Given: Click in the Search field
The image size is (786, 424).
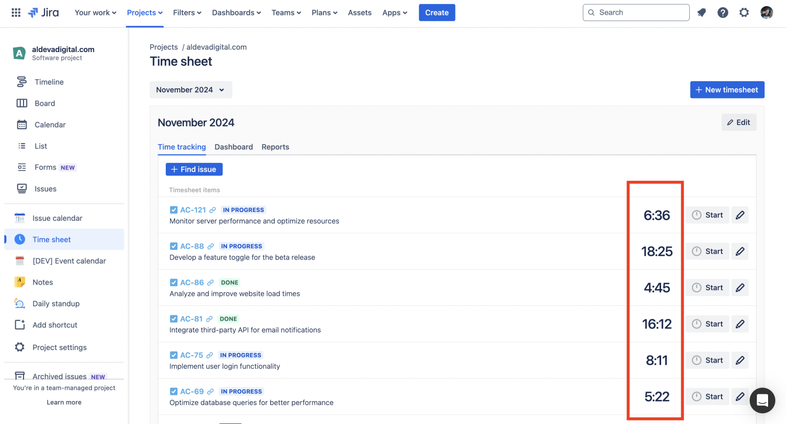Looking at the screenshot, I should tap(636, 13).
